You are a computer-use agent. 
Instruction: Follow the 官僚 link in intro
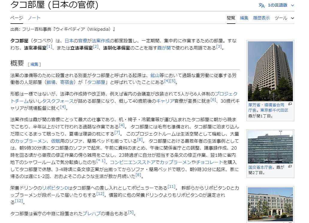(83, 41)
